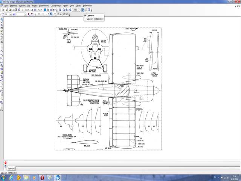
Task: Click the Windows Start button
Action: 5,177
